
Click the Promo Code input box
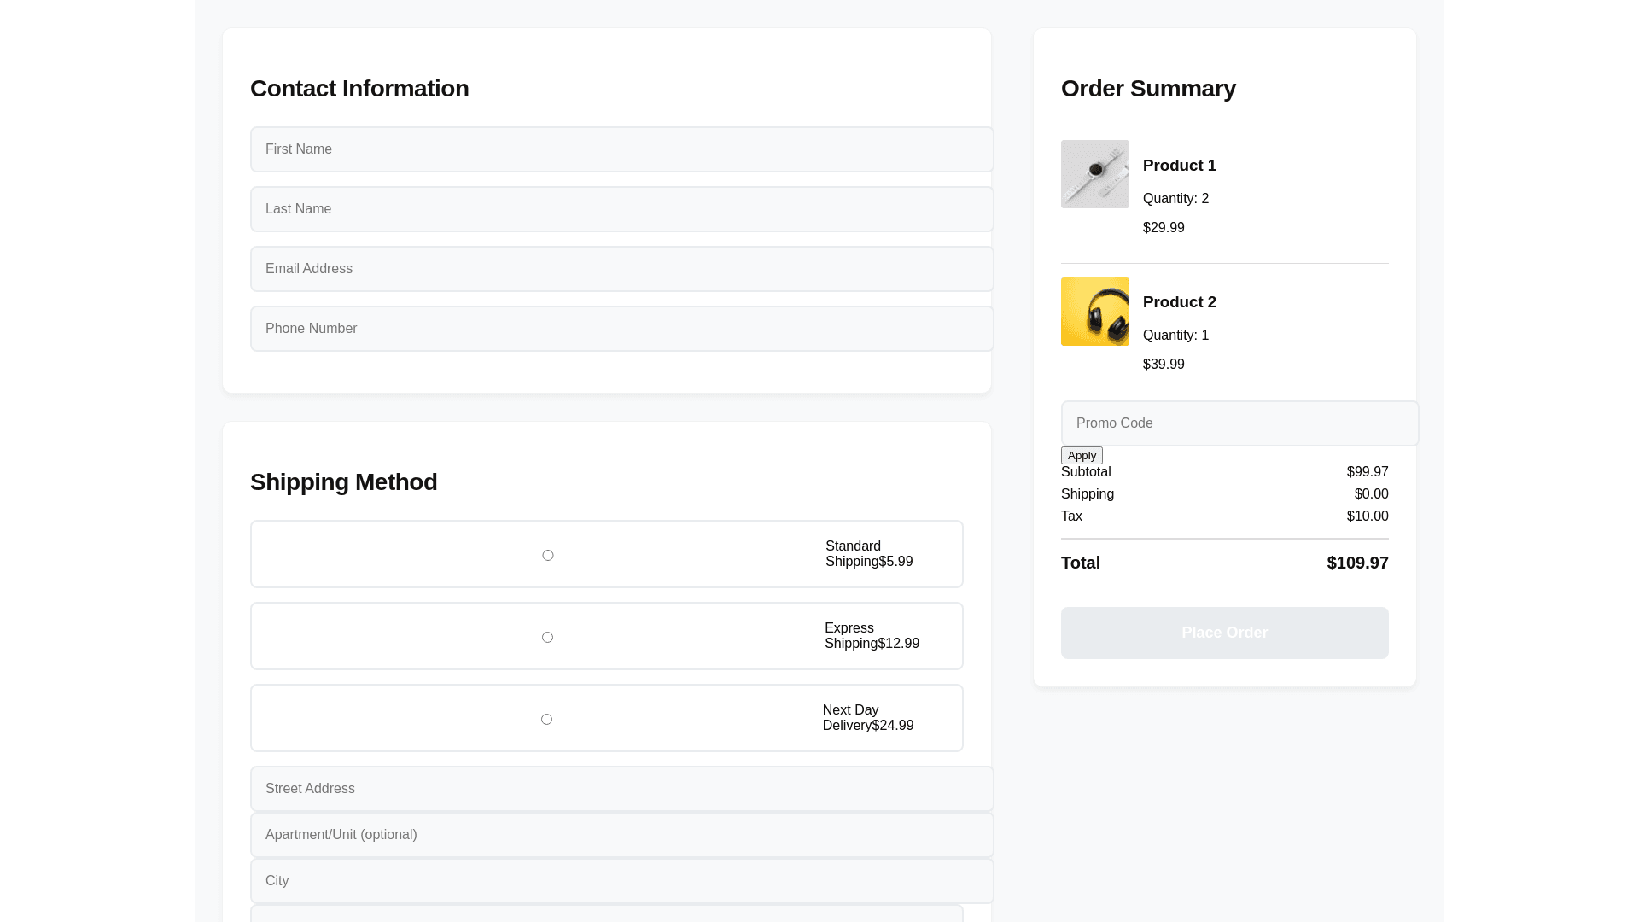point(1239,423)
